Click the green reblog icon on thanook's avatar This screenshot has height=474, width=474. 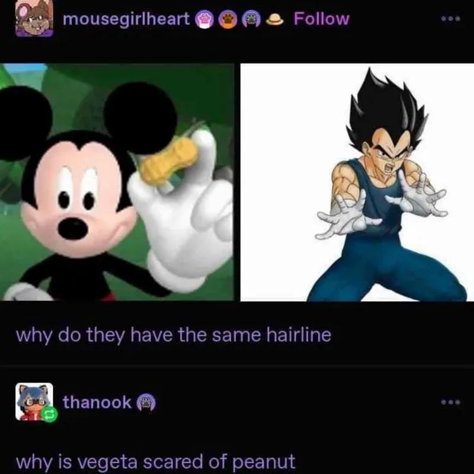(49, 415)
